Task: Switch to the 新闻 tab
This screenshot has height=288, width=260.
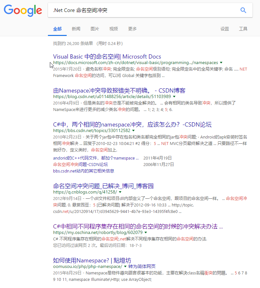Action: (76, 29)
